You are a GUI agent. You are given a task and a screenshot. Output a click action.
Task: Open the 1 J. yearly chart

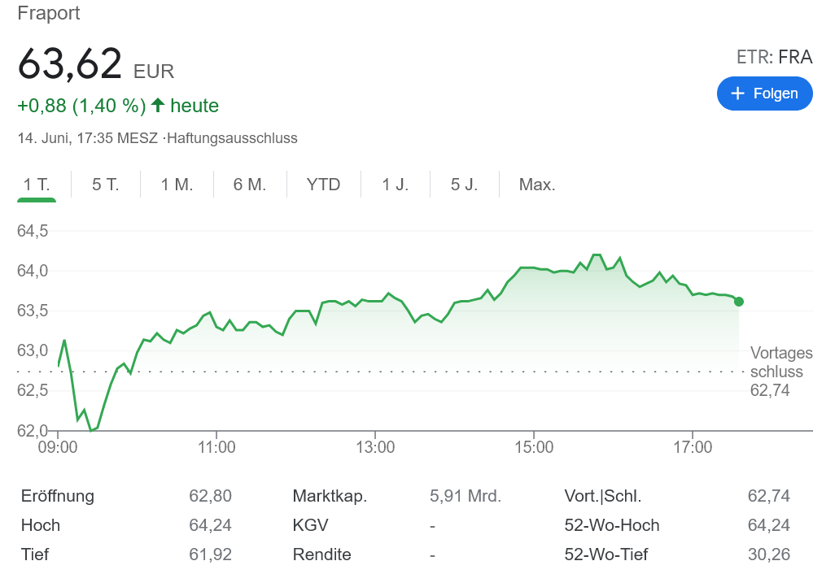coord(396,185)
